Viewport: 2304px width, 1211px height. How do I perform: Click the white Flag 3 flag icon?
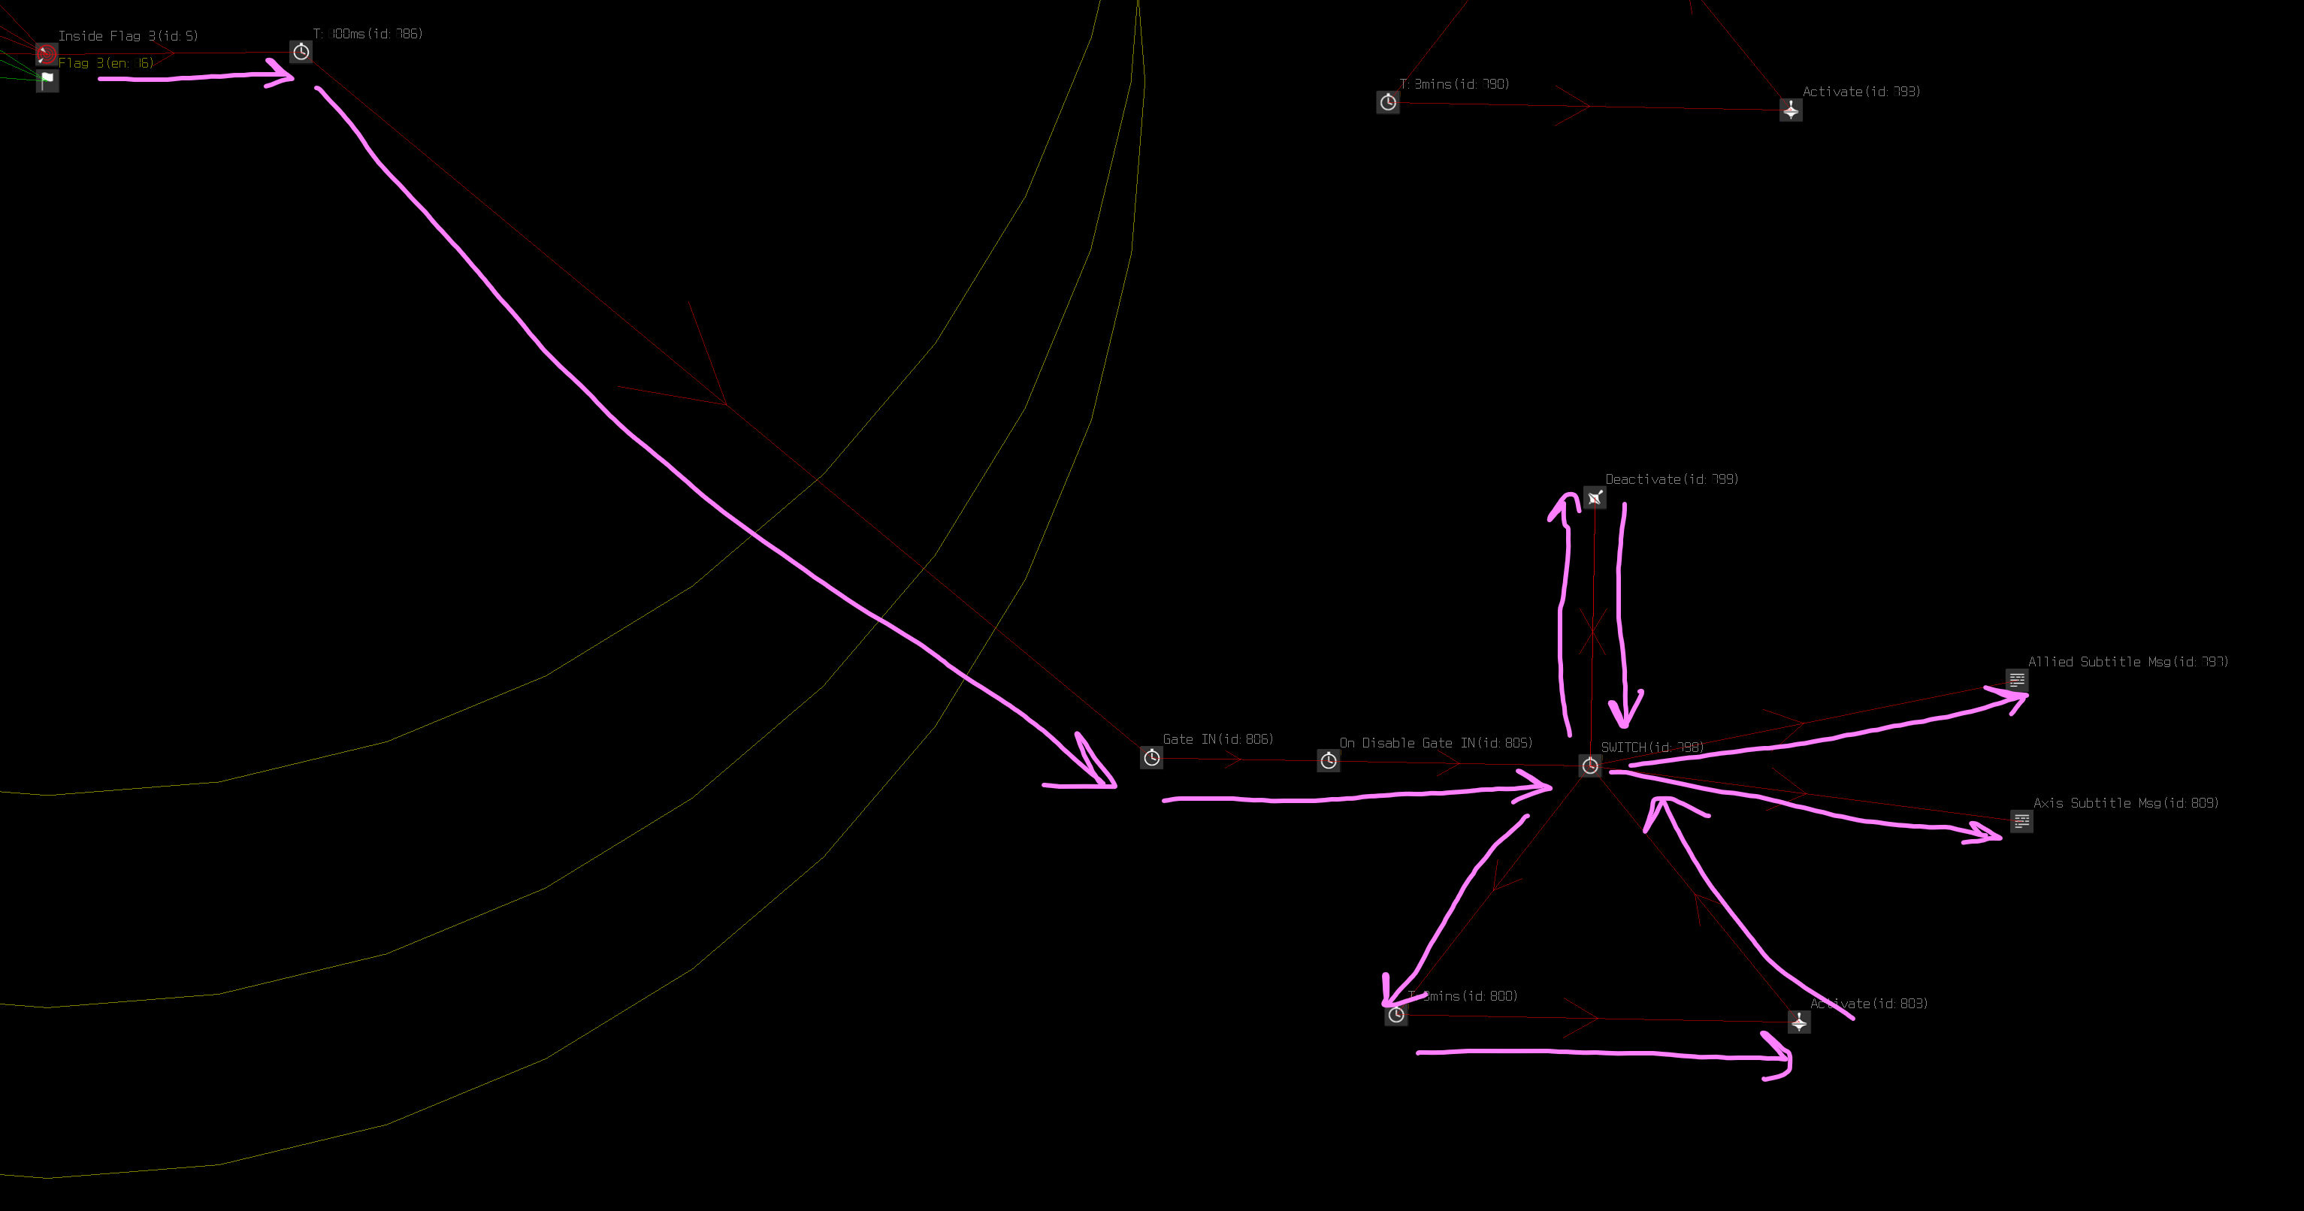(x=47, y=80)
